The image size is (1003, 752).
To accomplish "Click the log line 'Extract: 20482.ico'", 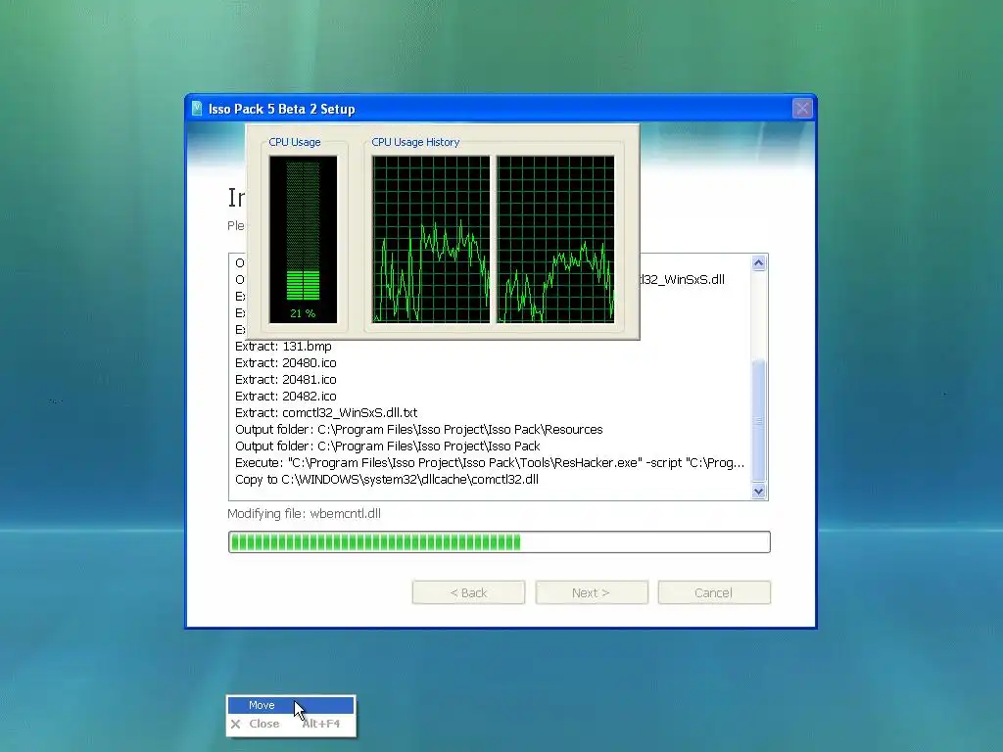I will click(x=285, y=397).
